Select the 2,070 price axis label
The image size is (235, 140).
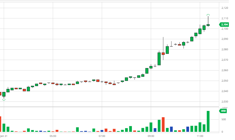(x=225, y=60)
